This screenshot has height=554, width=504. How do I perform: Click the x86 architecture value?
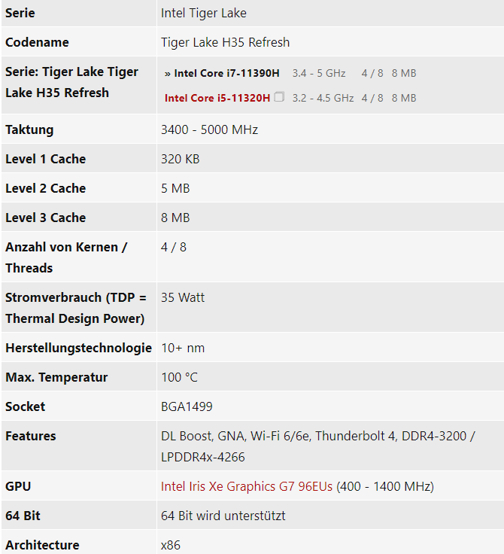pos(171,545)
